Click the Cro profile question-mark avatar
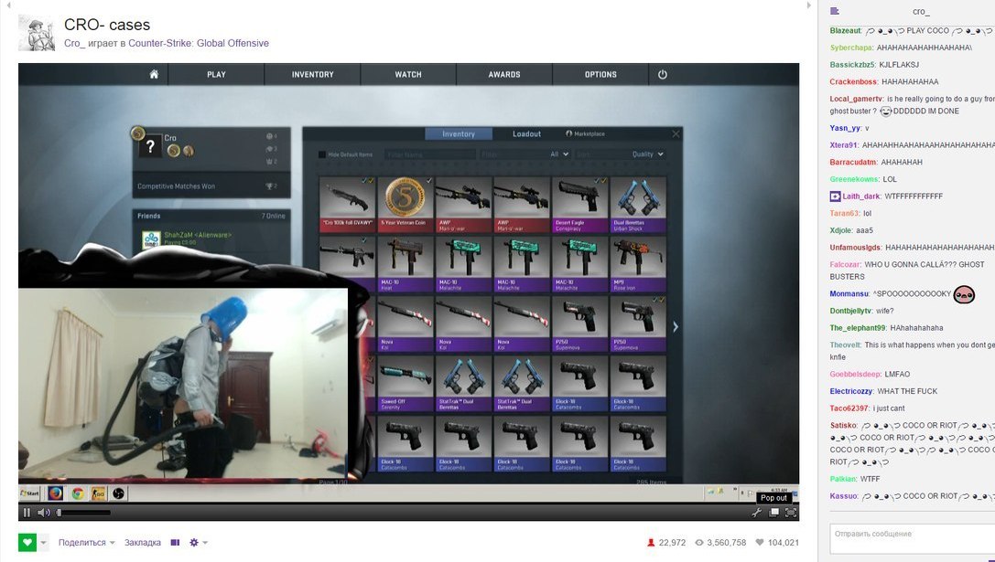 point(150,147)
